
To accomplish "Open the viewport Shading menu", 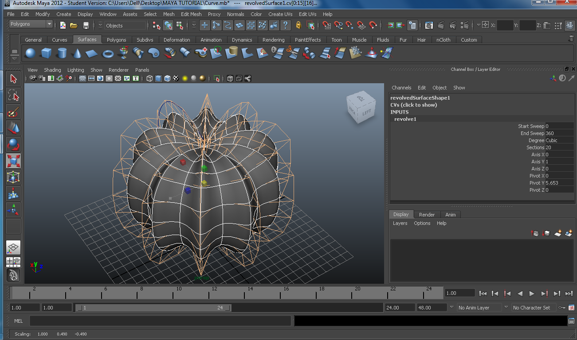I will (x=52, y=70).
